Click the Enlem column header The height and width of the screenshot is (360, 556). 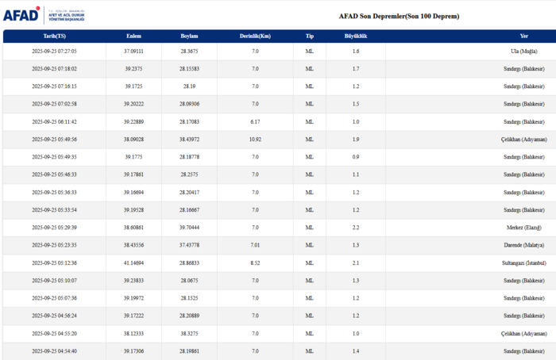click(133, 36)
